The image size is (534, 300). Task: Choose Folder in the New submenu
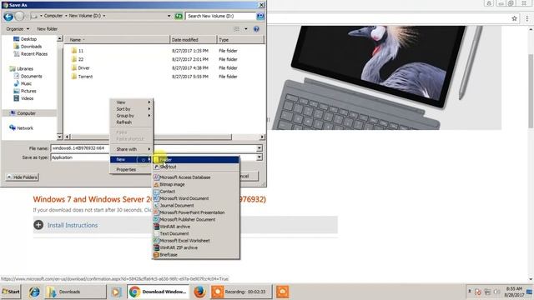[196, 159]
